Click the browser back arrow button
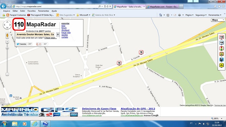226x127 pixels. (x=3, y=6)
